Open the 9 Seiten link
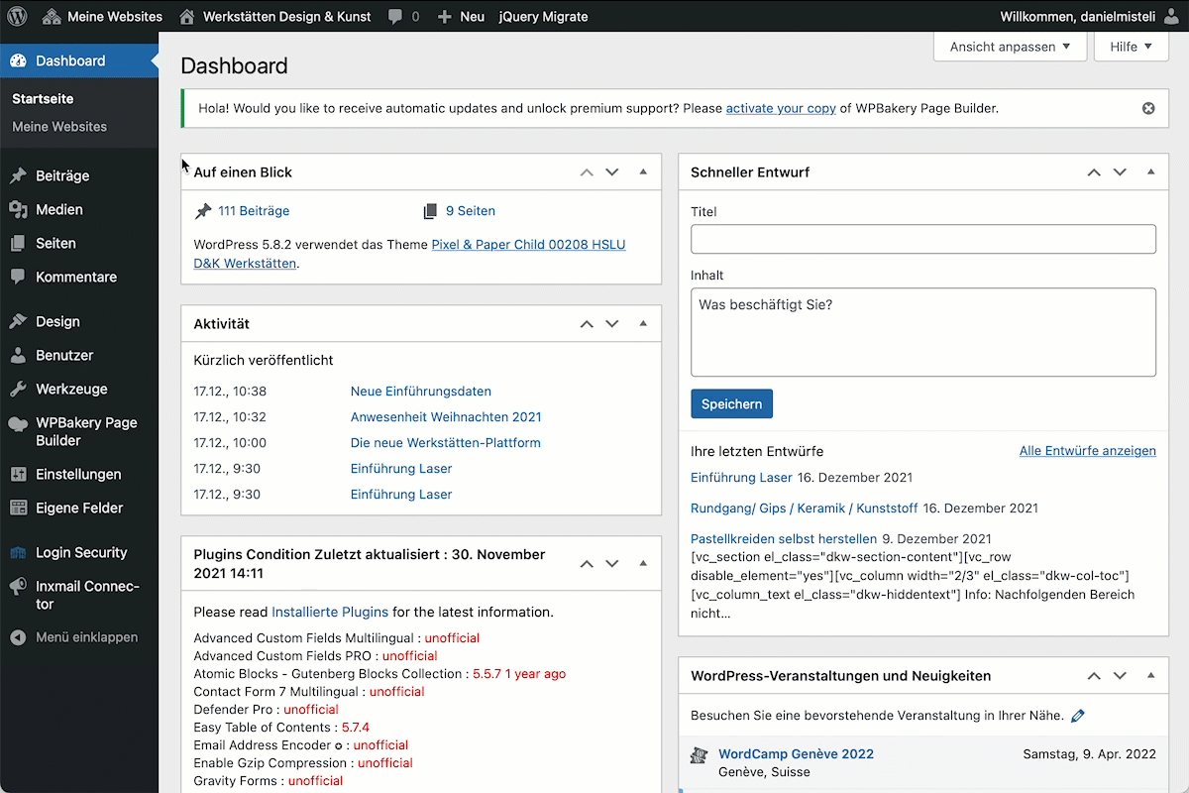Image resolution: width=1189 pixels, height=793 pixels. (x=471, y=211)
